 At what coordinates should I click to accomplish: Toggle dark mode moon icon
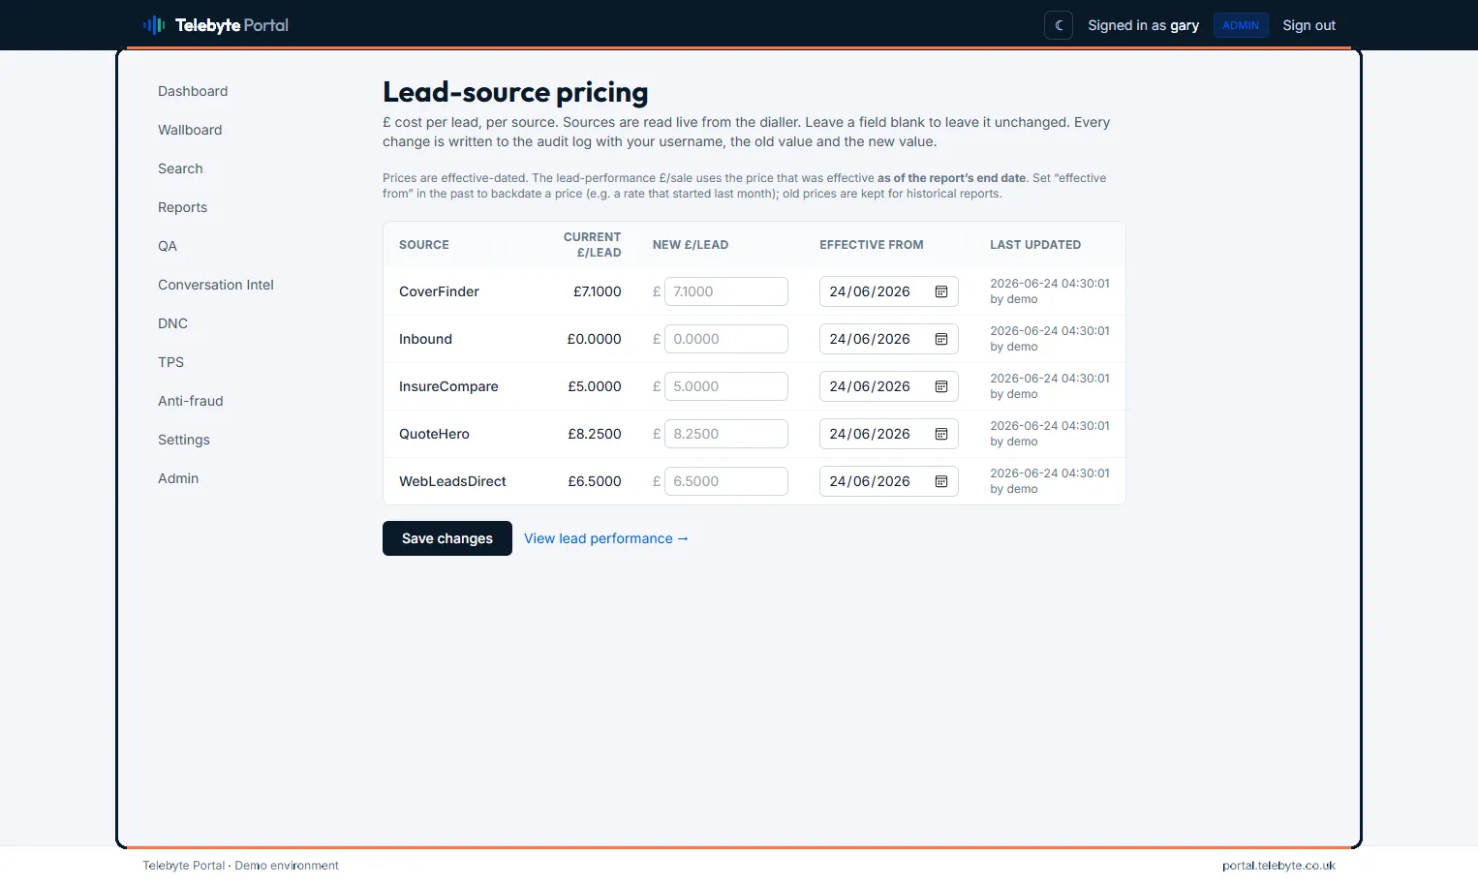coord(1059,25)
